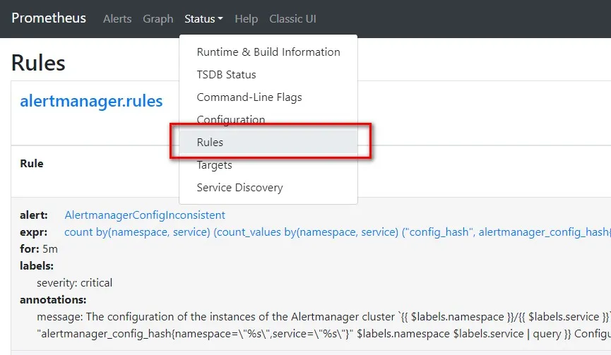This screenshot has width=611, height=355.
Task: Expand the Status dropdown menu
Action: tap(204, 18)
